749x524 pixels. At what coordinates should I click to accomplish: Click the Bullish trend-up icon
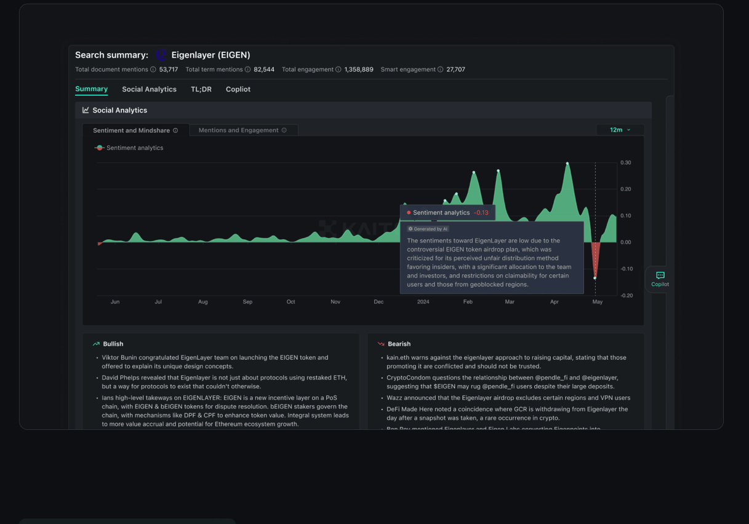pos(96,344)
